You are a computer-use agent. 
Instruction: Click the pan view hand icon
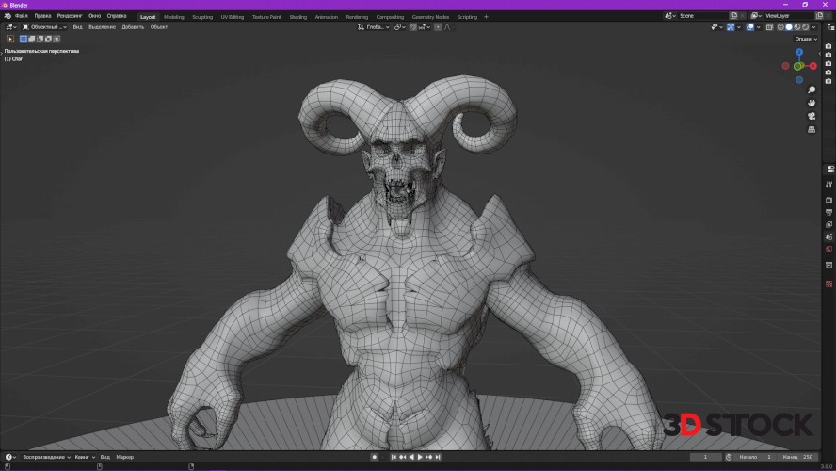click(812, 103)
